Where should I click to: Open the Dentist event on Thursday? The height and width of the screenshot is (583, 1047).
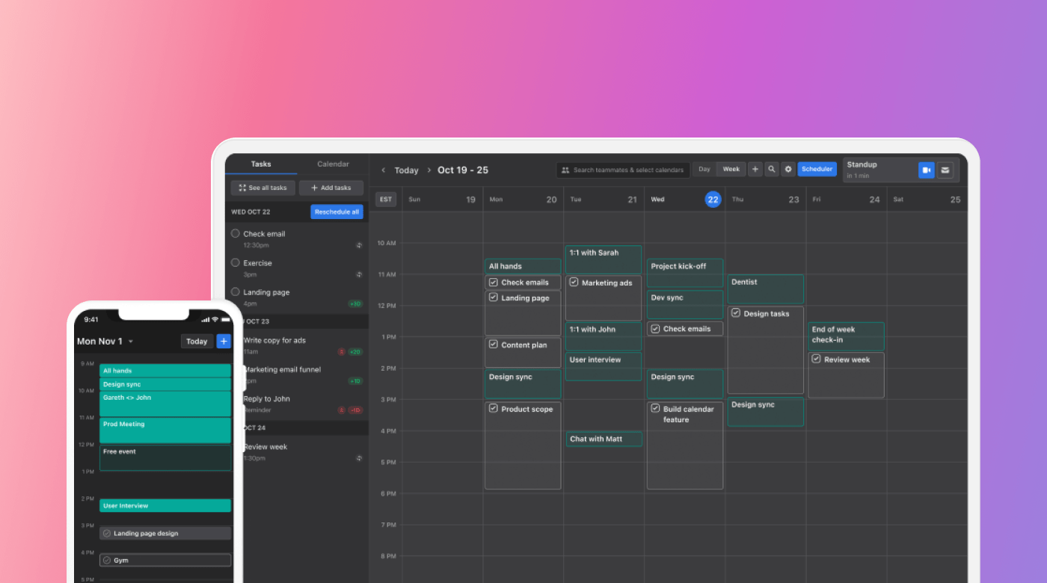point(765,289)
